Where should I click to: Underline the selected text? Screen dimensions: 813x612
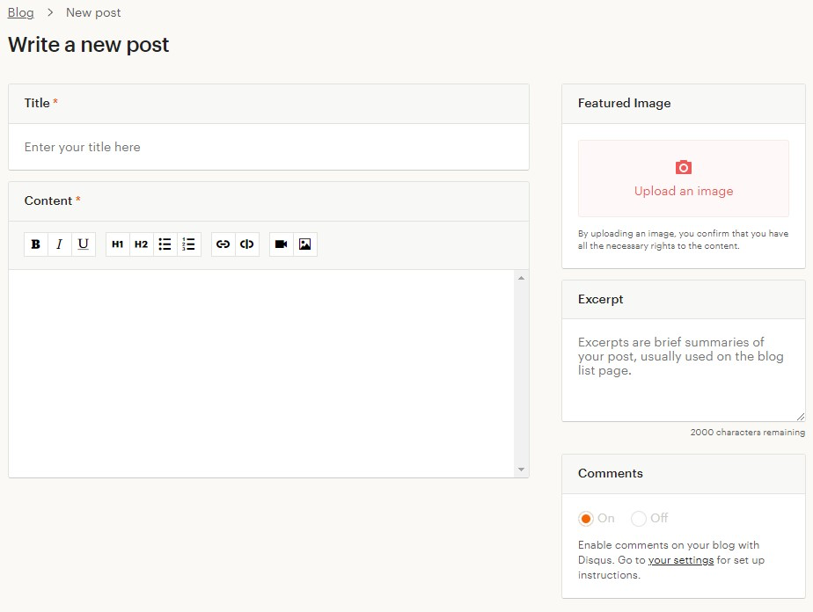(x=84, y=244)
